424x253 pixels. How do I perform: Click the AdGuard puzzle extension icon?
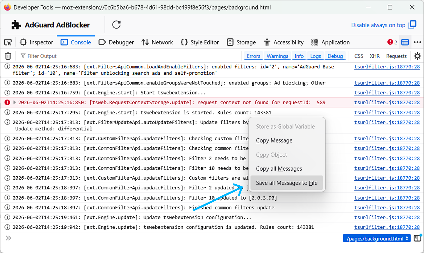pyautogui.click(x=16, y=25)
